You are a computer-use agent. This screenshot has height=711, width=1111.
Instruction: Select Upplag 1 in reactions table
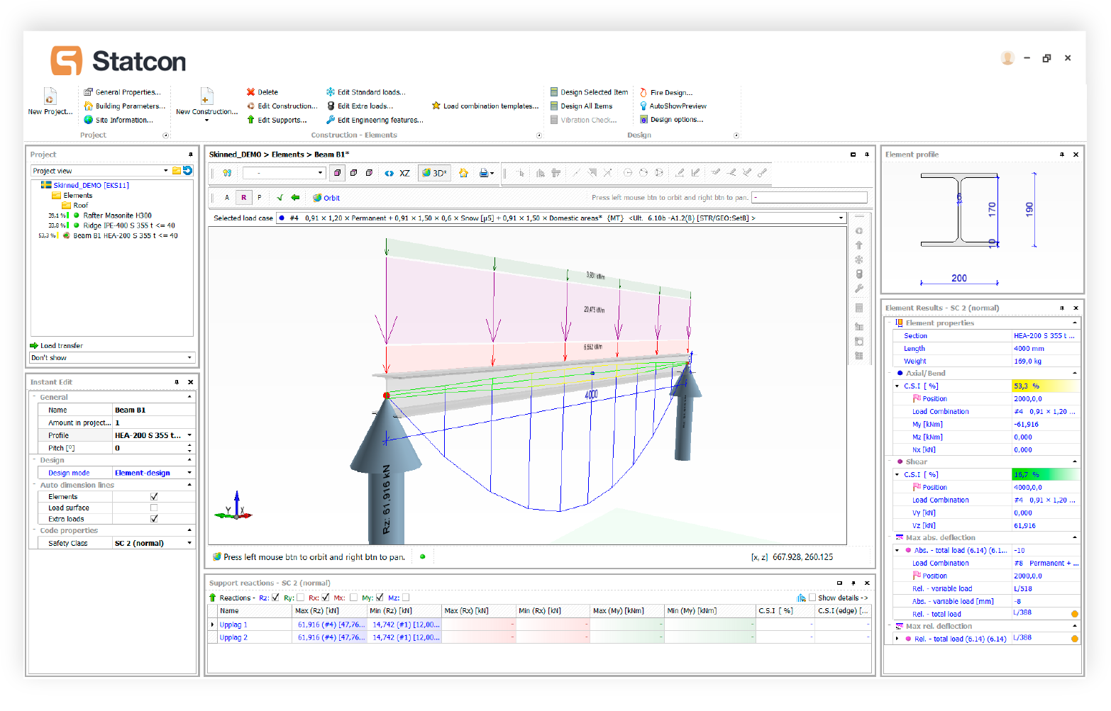[233, 625]
